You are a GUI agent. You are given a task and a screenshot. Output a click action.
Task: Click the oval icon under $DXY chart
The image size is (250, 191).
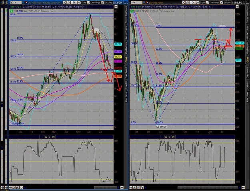point(21,187)
